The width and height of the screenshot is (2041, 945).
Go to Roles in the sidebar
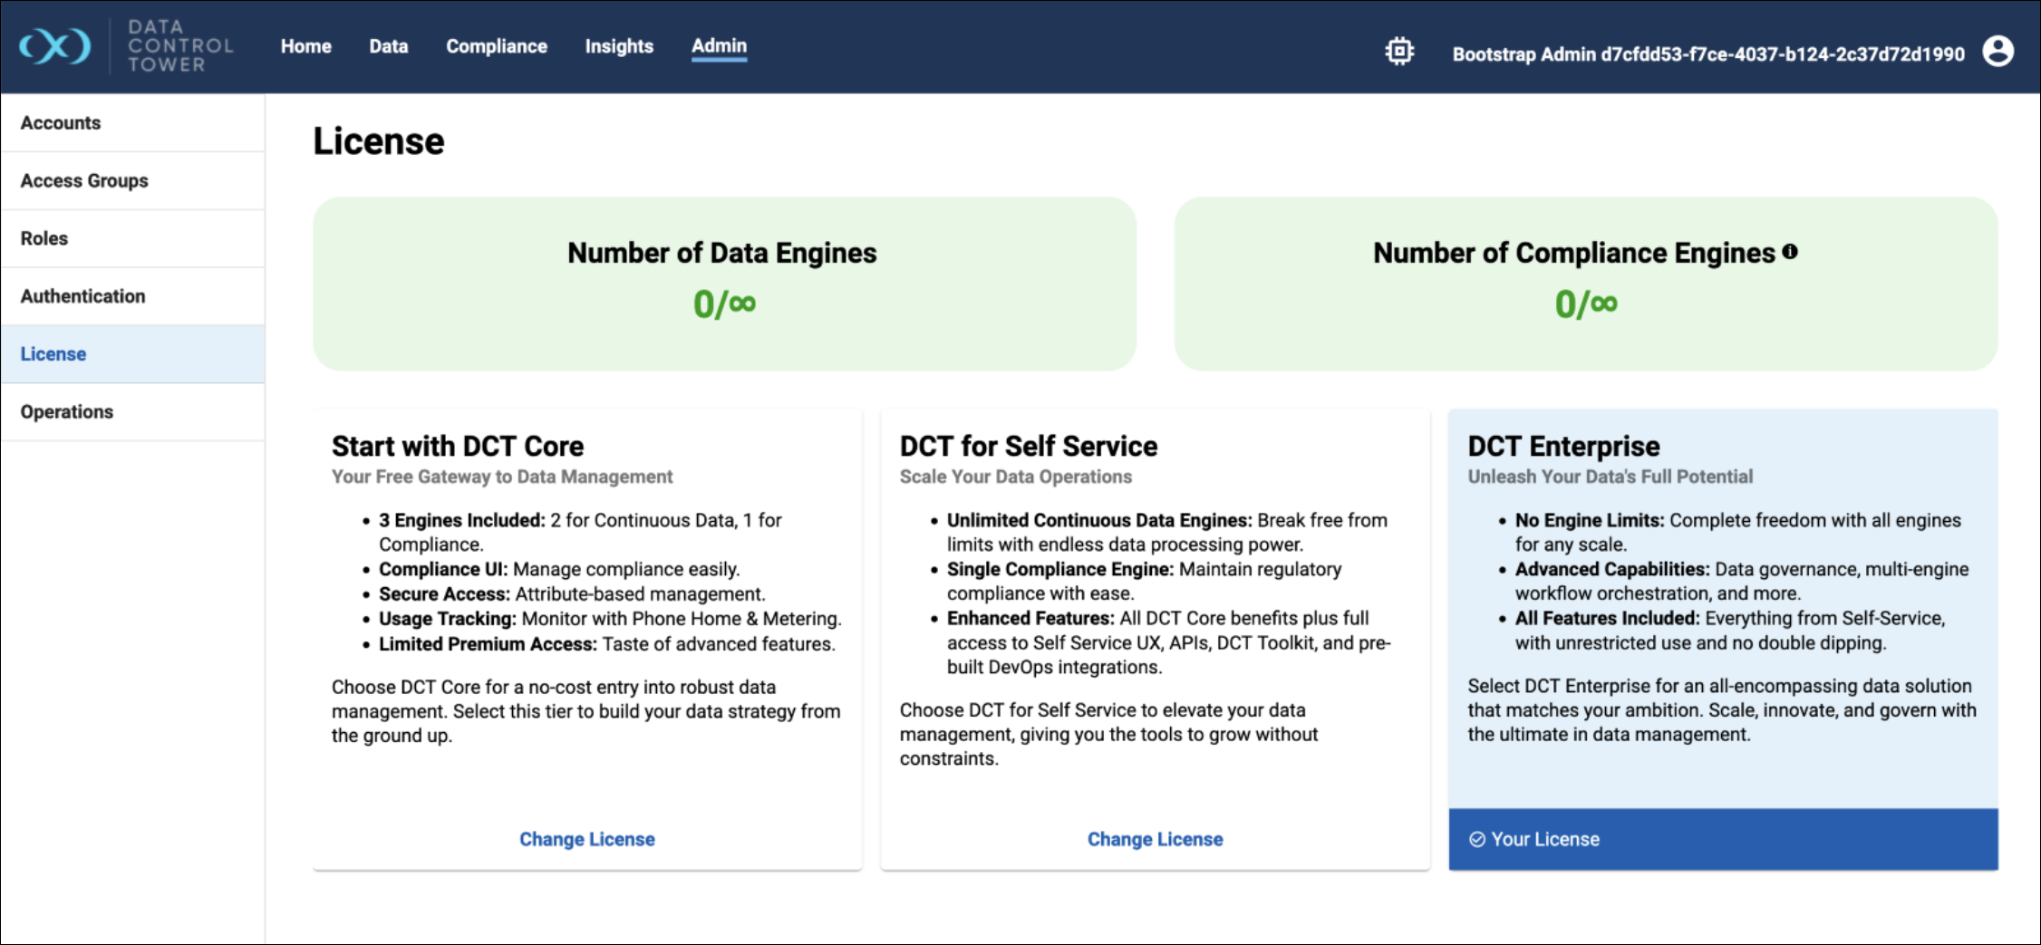[44, 238]
